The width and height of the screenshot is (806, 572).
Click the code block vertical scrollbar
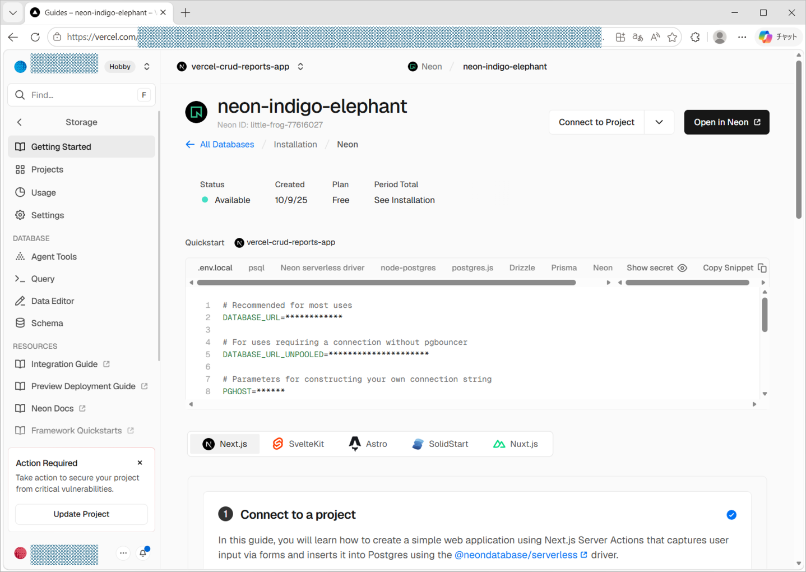point(765,315)
